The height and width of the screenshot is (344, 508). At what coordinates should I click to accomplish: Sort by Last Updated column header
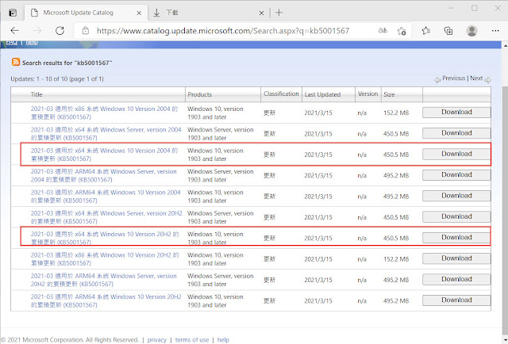pyautogui.click(x=322, y=94)
